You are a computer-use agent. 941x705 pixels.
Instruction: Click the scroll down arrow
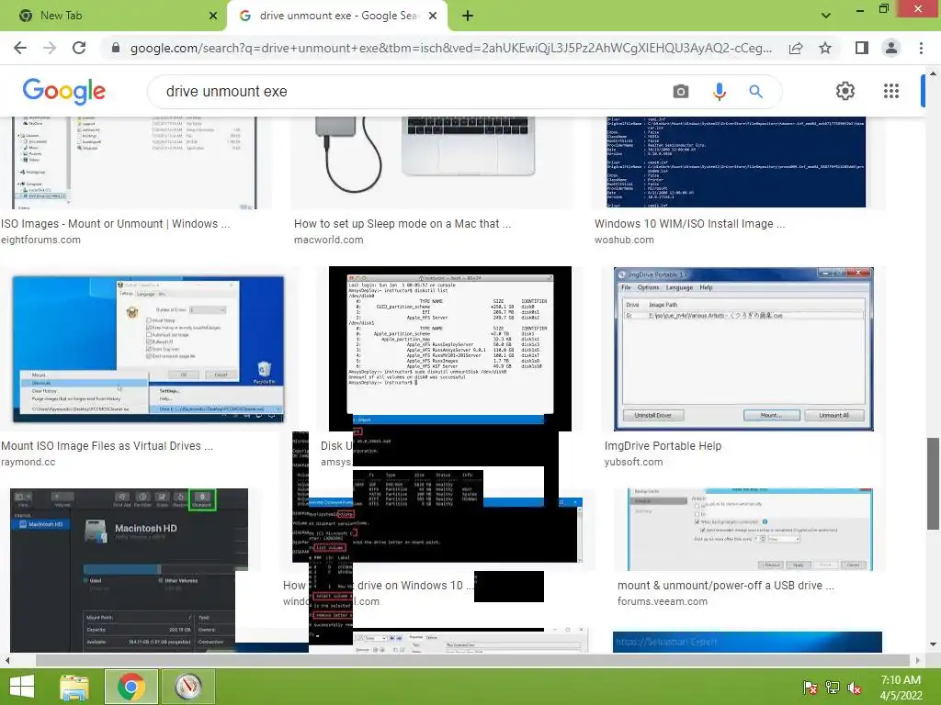click(933, 645)
